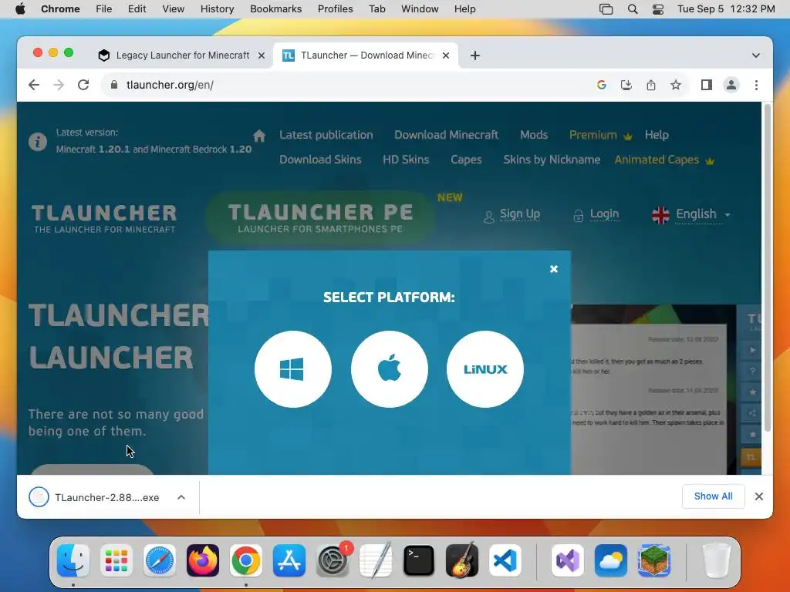The height and width of the screenshot is (592, 790).
Task: Open the Mods section
Action: point(534,135)
